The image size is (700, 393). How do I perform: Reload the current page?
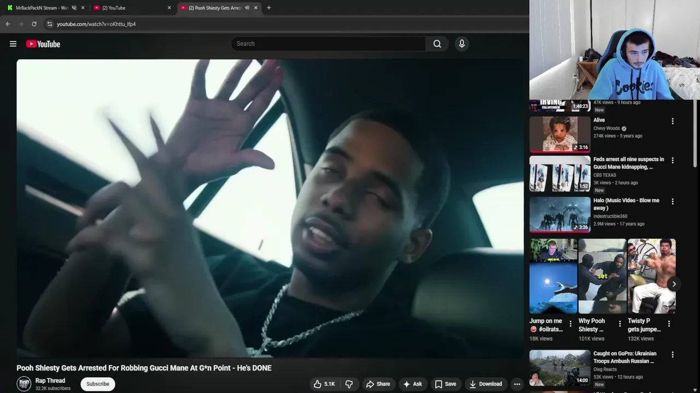34,24
